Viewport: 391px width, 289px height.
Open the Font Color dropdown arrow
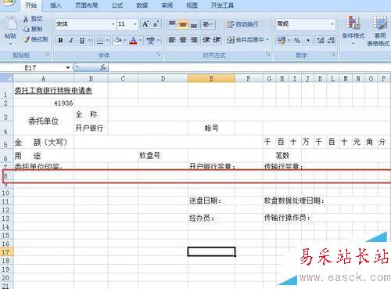[x=140, y=40]
